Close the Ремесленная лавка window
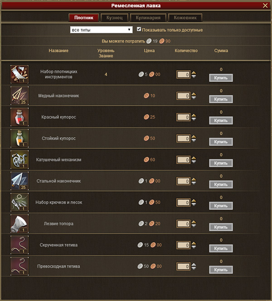The width and height of the screenshot is (272, 301). point(265,5)
